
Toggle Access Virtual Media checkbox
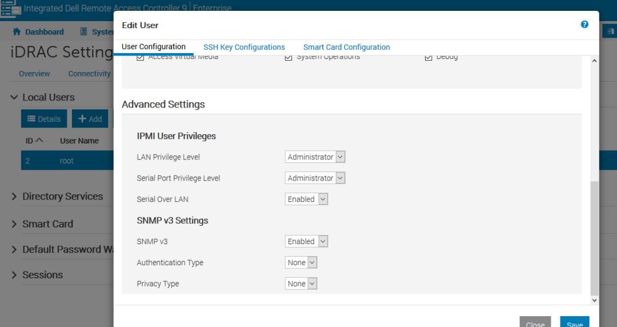coord(141,57)
